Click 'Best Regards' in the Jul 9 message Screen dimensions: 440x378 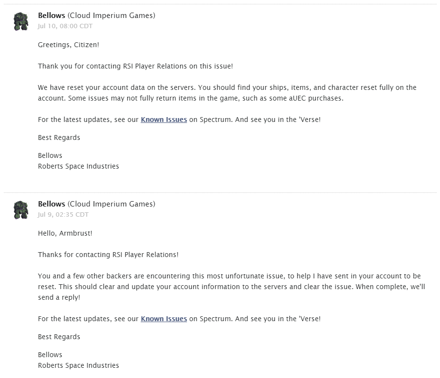59,337
